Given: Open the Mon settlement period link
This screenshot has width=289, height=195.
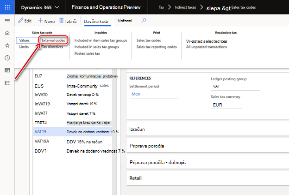Looking at the screenshot, I should pos(136,94).
